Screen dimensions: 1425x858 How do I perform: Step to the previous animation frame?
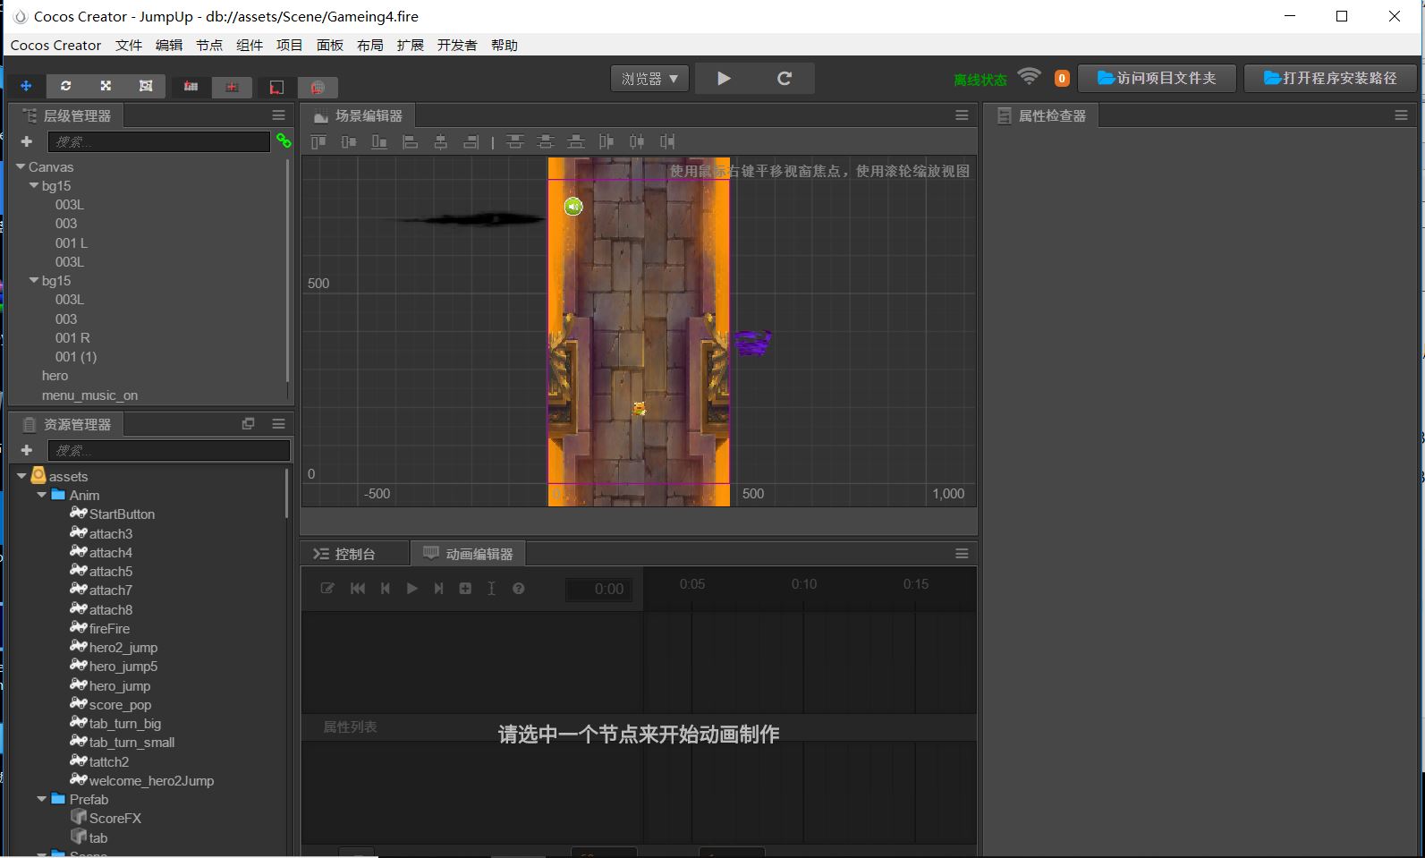[386, 589]
